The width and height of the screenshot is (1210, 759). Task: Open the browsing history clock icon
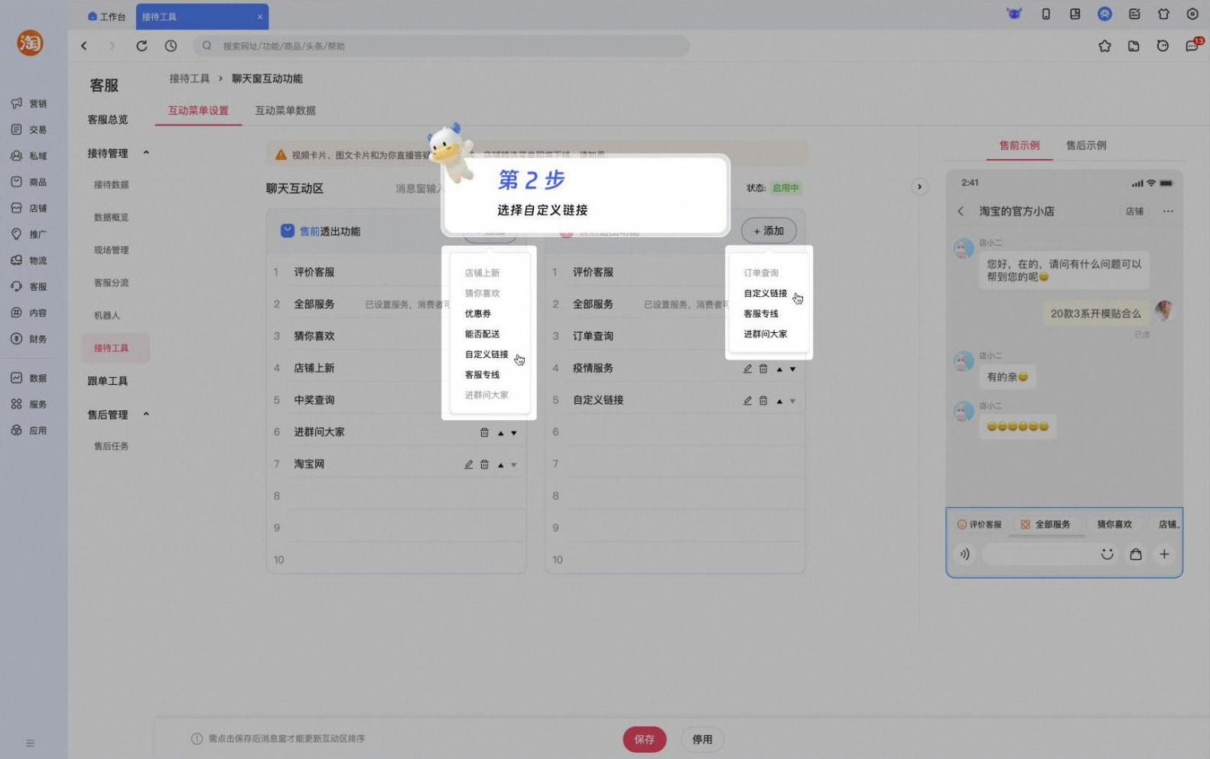(x=171, y=46)
